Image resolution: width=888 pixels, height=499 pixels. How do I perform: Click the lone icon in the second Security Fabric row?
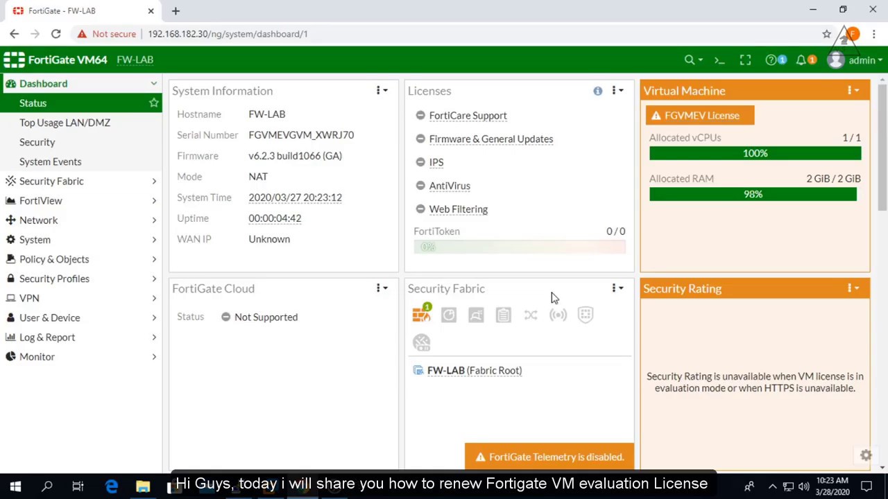pyautogui.click(x=422, y=342)
